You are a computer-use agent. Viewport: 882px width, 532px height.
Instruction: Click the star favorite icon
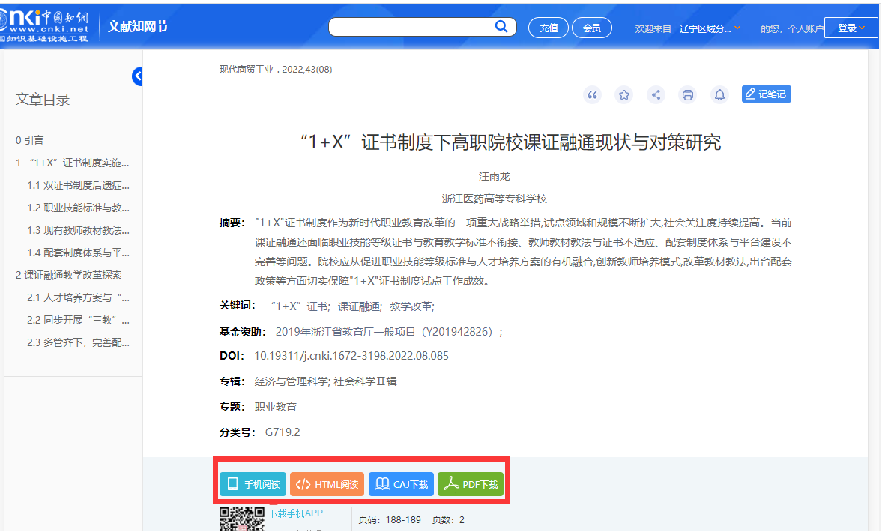point(624,94)
